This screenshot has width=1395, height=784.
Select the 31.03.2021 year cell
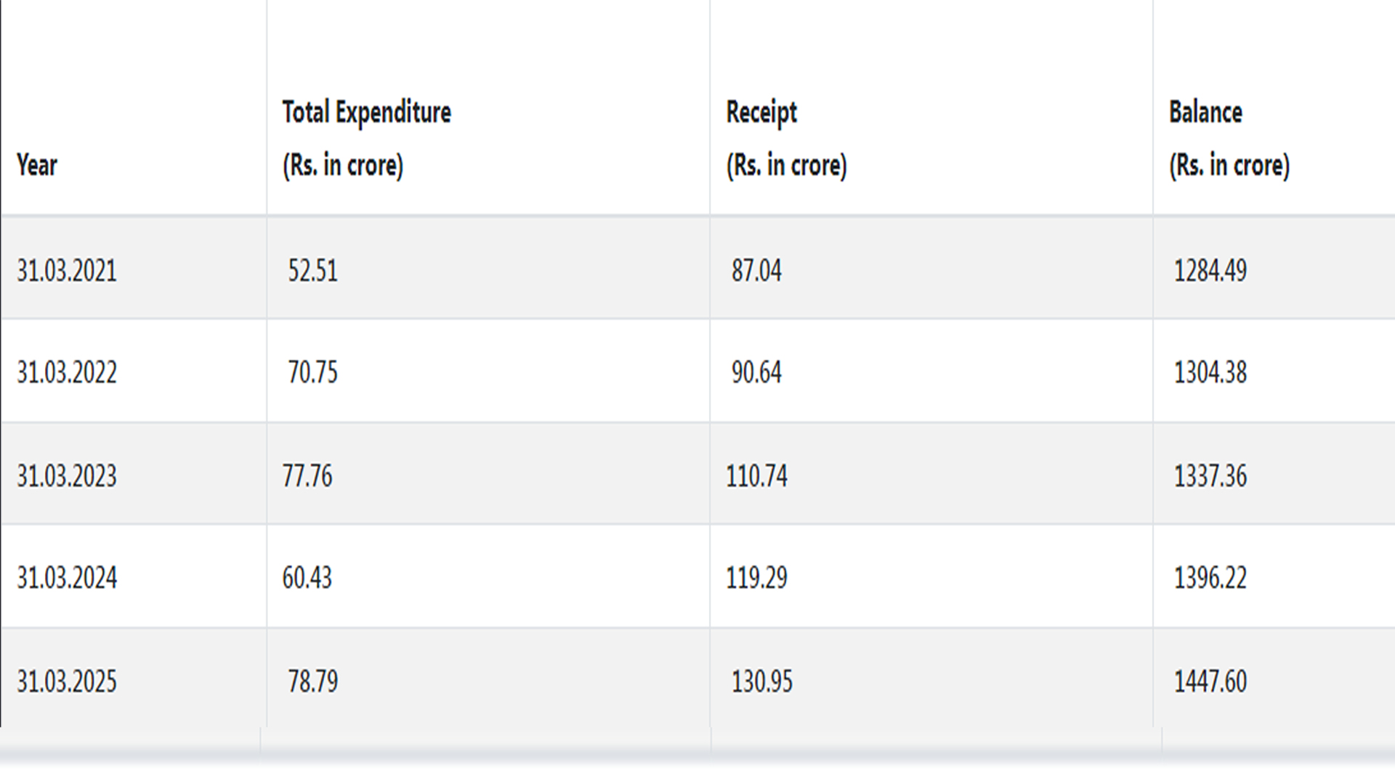click(67, 271)
